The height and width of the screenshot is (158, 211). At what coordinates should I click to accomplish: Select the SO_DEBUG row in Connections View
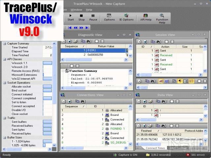(x=95, y=143)
